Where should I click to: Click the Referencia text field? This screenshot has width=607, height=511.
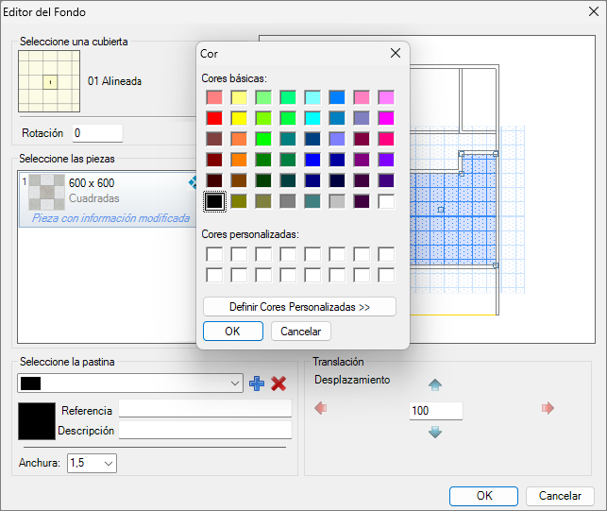click(x=205, y=409)
